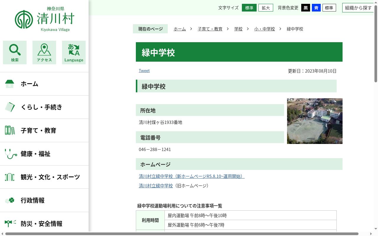Click the update date 2023年08月10日
The image size is (378, 236).
click(321, 71)
